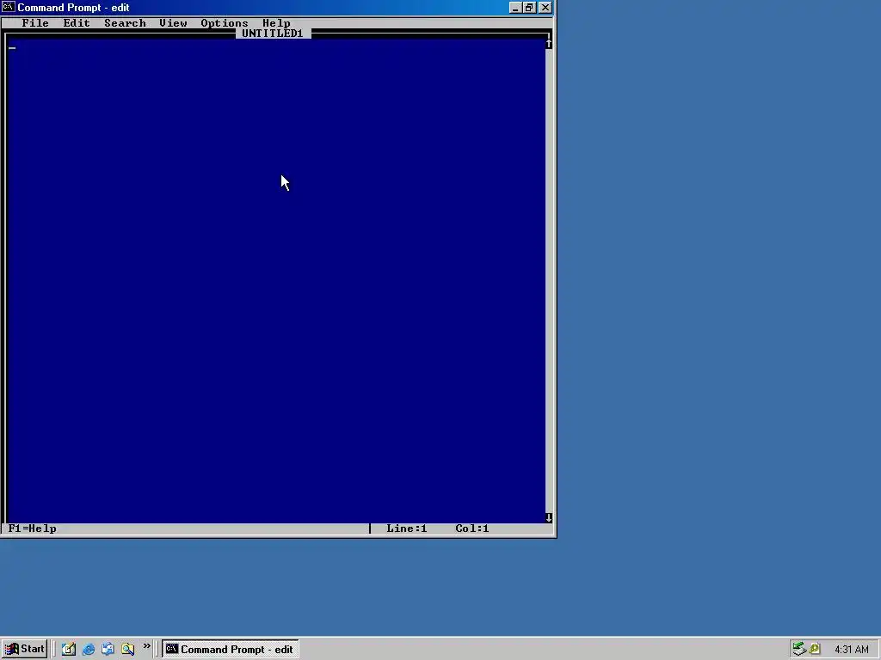Open the Help menu in editor
The height and width of the screenshot is (660, 881).
point(276,23)
